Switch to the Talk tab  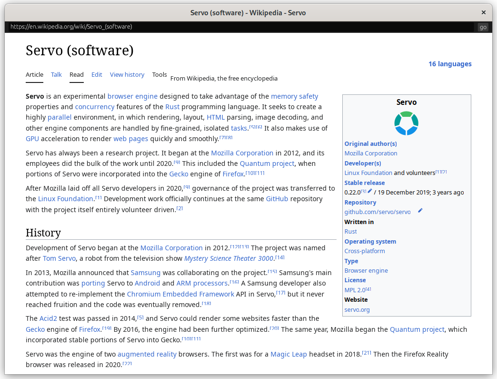click(x=56, y=74)
